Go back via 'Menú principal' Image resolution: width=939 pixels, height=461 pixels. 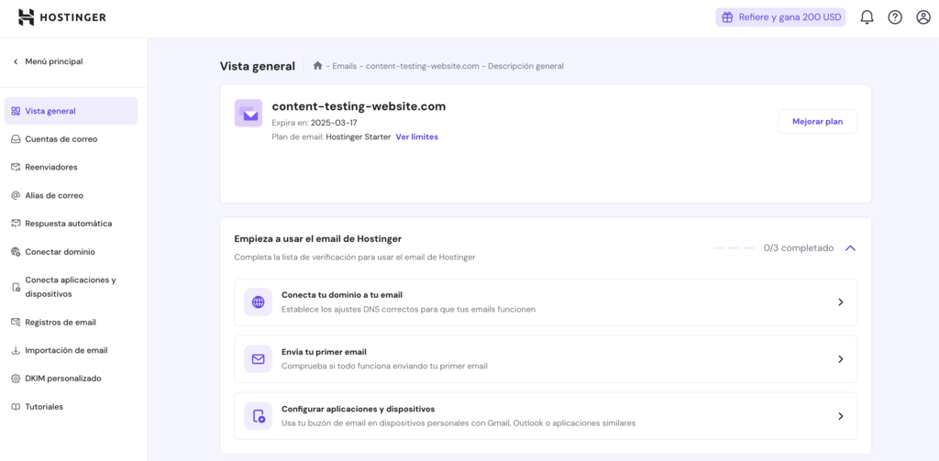tap(53, 61)
